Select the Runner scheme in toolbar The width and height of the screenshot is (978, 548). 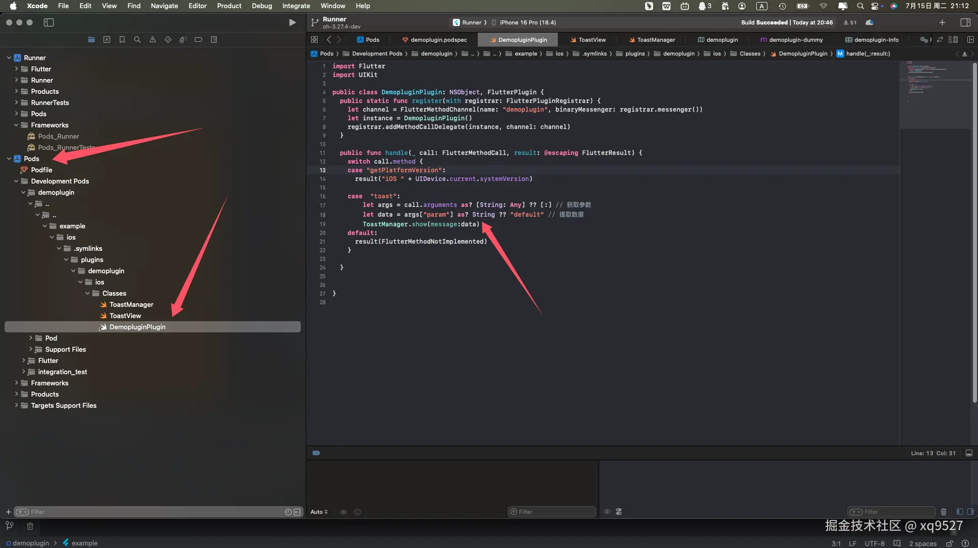467,22
